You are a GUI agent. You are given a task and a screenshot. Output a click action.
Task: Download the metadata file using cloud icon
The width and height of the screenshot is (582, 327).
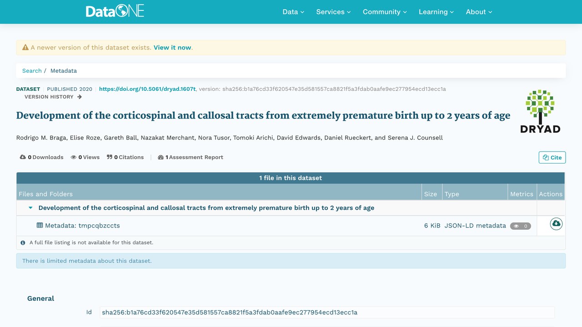(x=556, y=223)
